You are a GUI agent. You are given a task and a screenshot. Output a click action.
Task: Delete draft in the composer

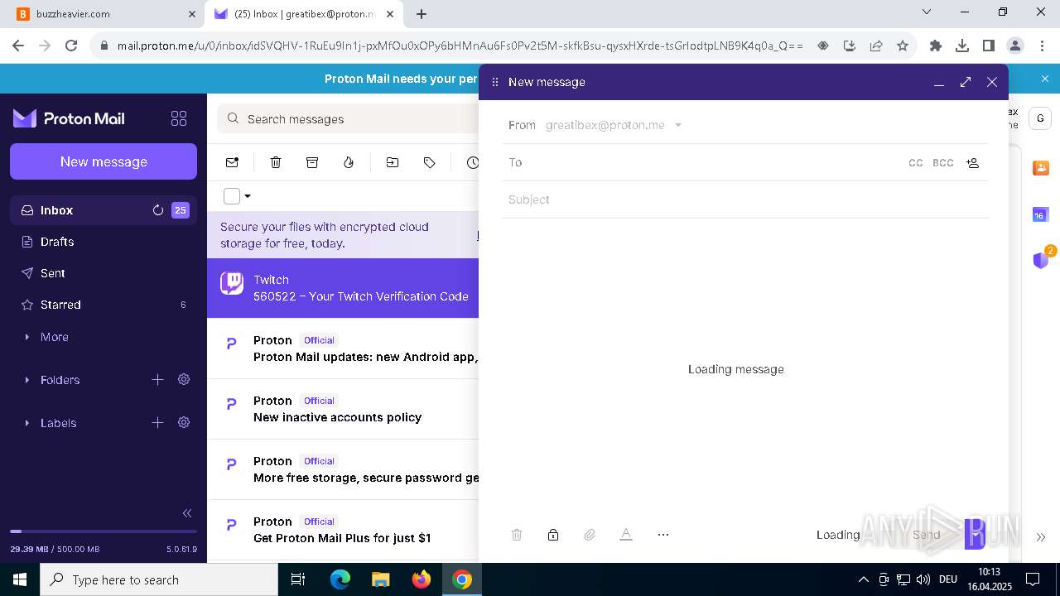coord(517,535)
